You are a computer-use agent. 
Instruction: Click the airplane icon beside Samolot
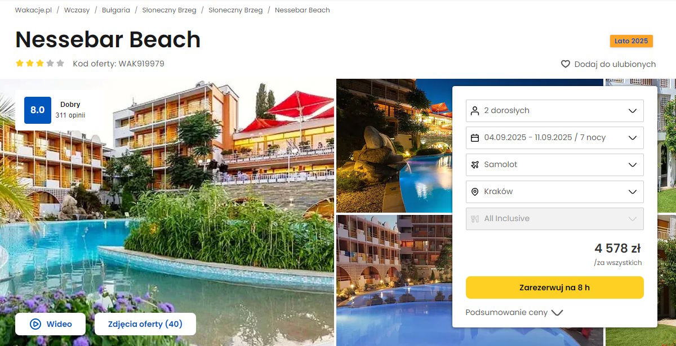pos(475,165)
